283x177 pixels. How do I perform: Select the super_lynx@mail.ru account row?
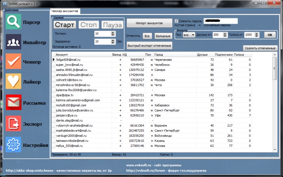pyautogui.click(x=152, y=65)
